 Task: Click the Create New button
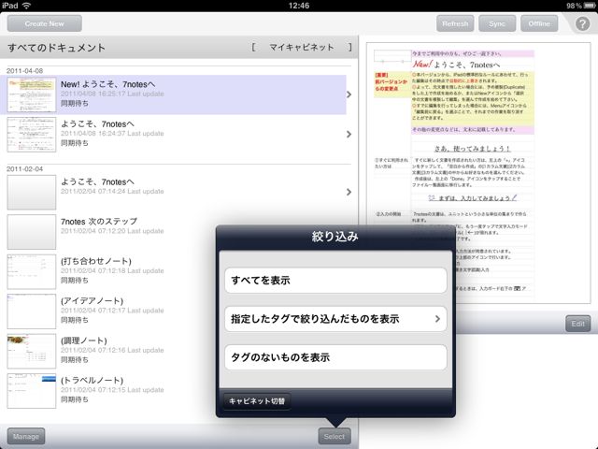coord(44,23)
